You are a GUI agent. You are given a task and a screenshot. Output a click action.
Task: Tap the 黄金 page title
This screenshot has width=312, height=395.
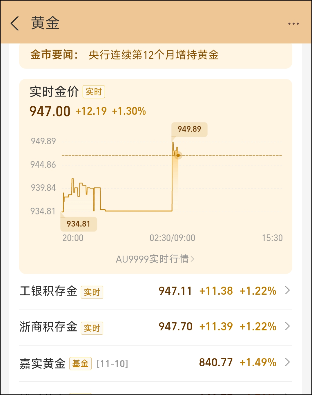[x=45, y=23]
